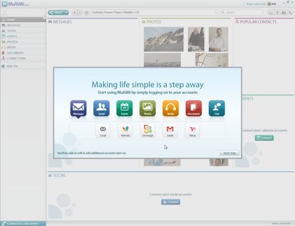Click the toolbar icon right of help

[x=284, y=12]
